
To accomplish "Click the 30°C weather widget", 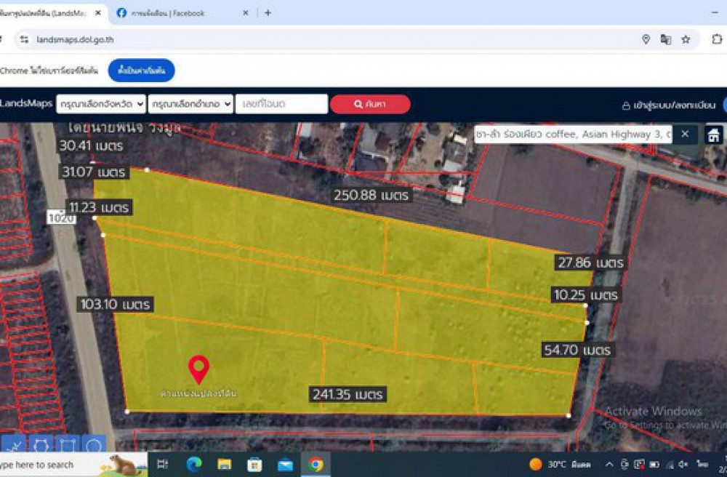I will pyautogui.click(x=560, y=465).
